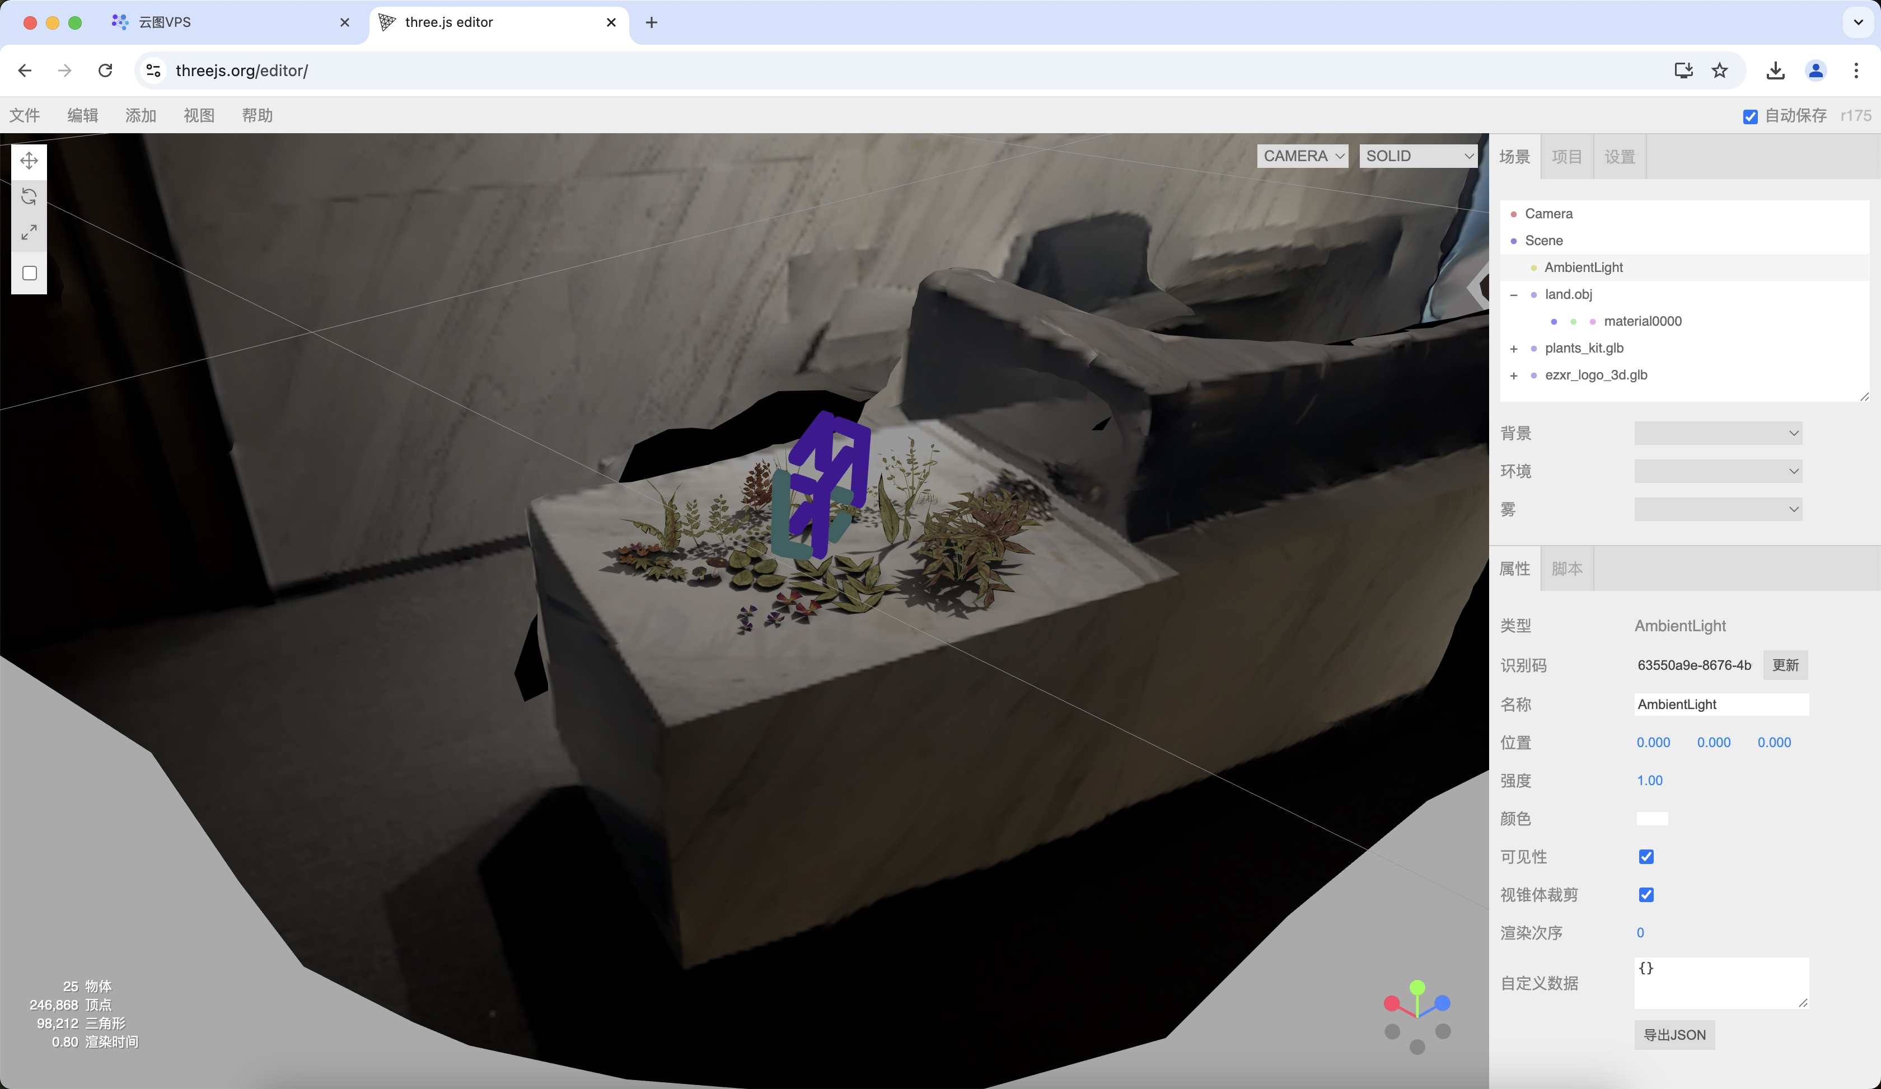Screen dimensions: 1881x1089
Task: Switch to the 项目 project tab
Action: (x=1567, y=157)
